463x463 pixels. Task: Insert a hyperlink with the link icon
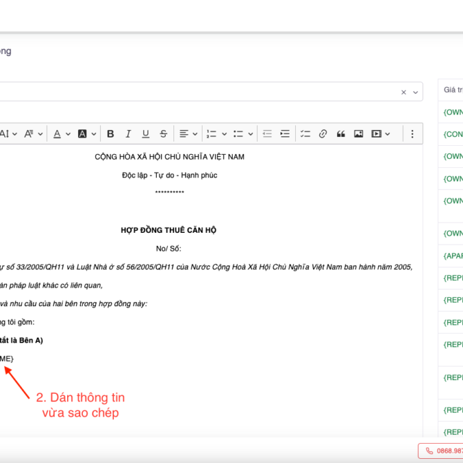click(323, 134)
